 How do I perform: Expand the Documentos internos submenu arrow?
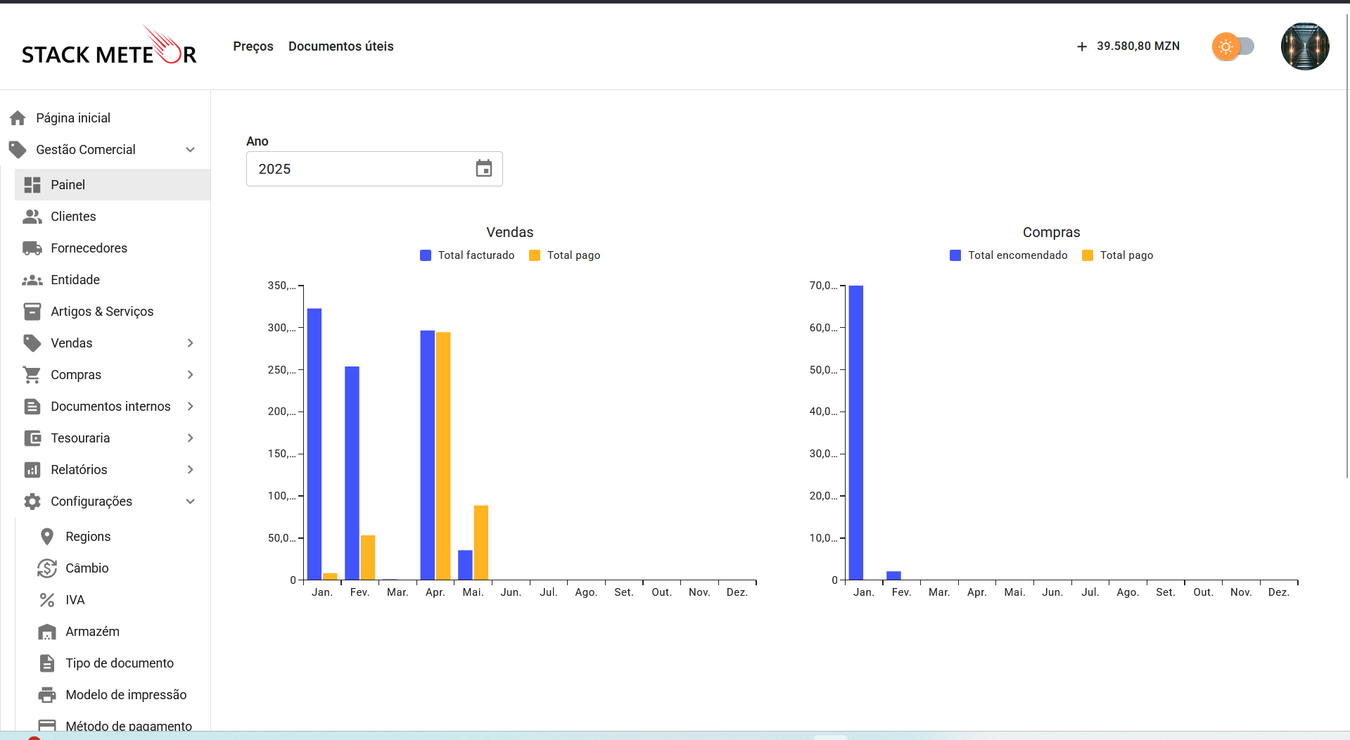tap(190, 406)
